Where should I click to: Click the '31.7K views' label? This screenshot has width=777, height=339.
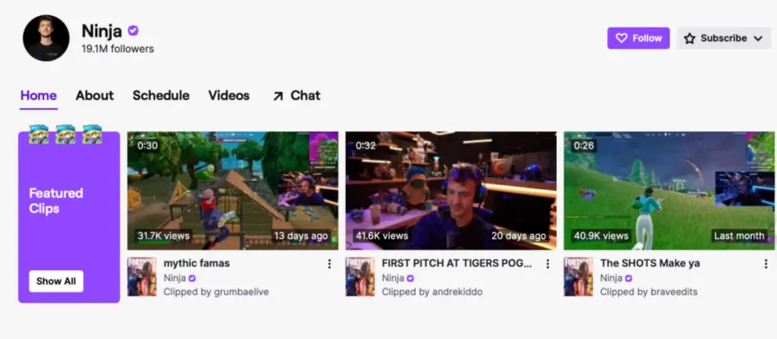[x=164, y=236]
